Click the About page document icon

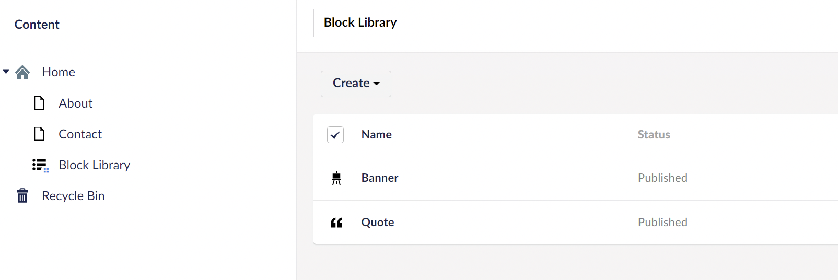[39, 103]
